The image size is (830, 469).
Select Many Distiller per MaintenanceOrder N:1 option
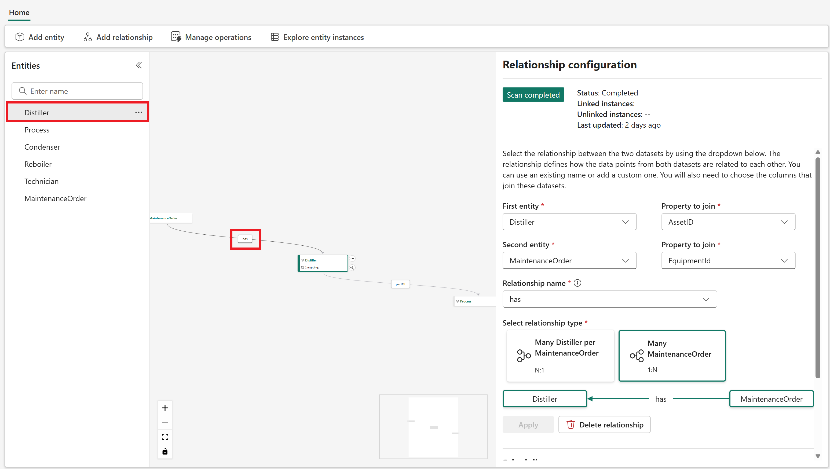(560, 356)
